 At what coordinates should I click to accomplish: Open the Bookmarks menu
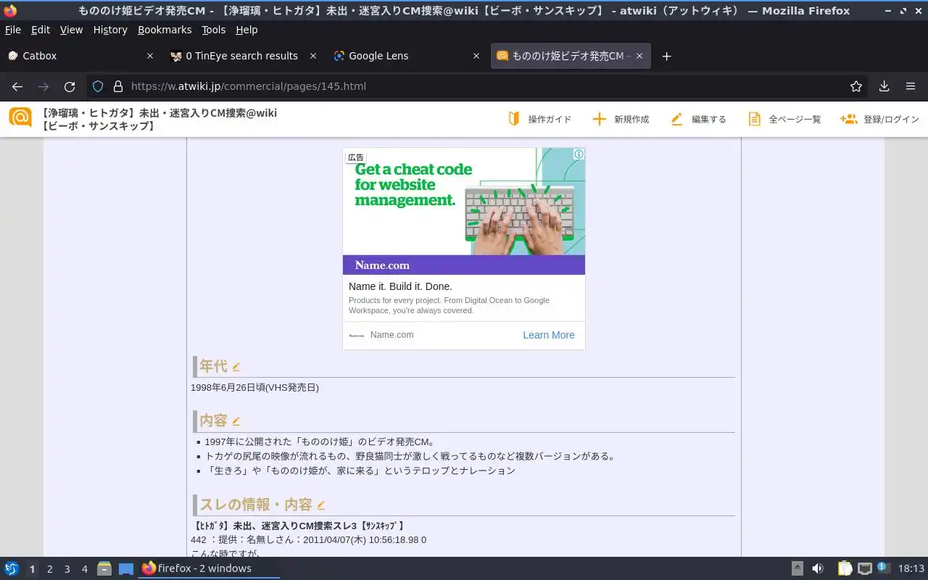[165, 30]
